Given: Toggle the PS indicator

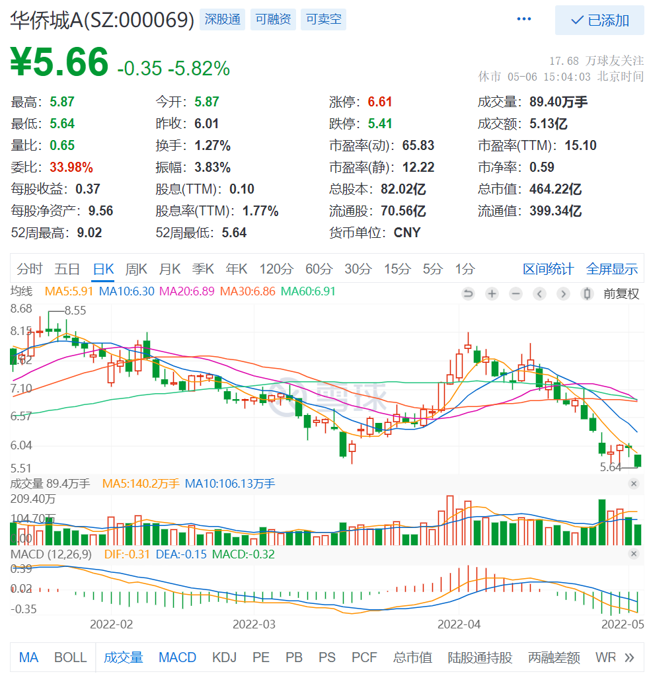Looking at the screenshot, I should pos(326,657).
